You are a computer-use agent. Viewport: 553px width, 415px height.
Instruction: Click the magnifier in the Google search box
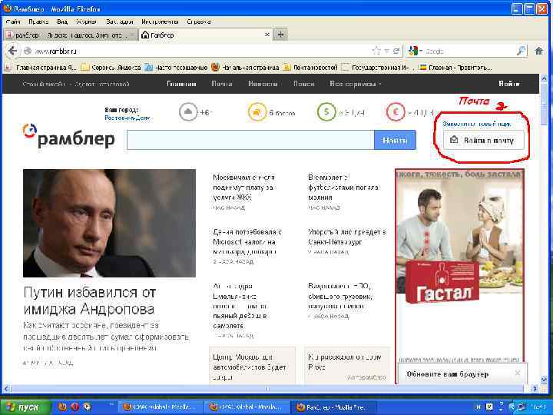click(x=521, y=51)
